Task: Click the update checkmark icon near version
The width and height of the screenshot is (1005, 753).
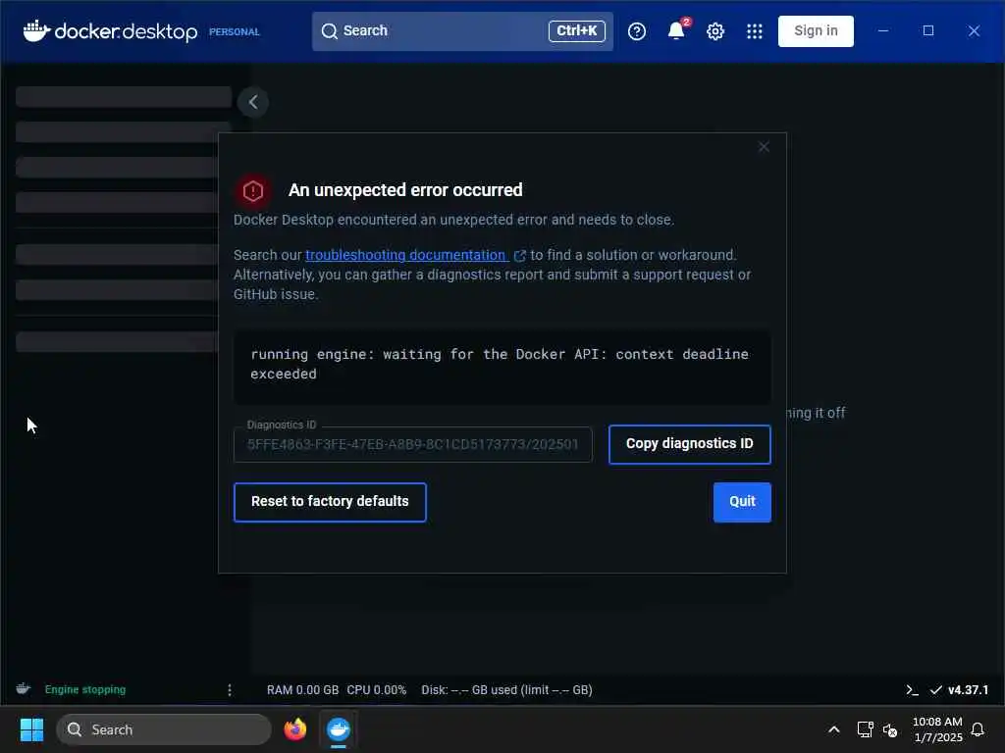Action: 935,689
